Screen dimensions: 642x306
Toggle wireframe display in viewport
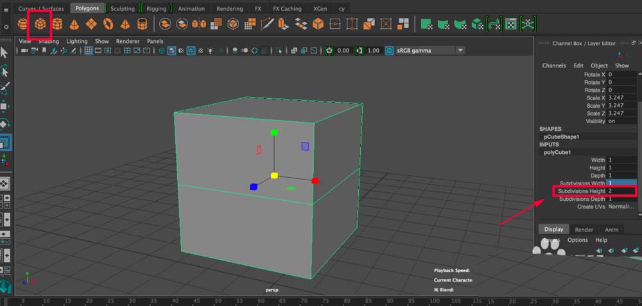point(162,51)
